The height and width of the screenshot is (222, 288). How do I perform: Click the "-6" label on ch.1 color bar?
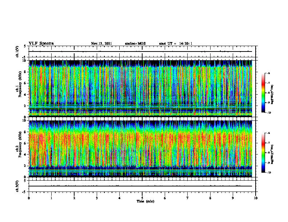pyautogui.click(x=268, y=73)
